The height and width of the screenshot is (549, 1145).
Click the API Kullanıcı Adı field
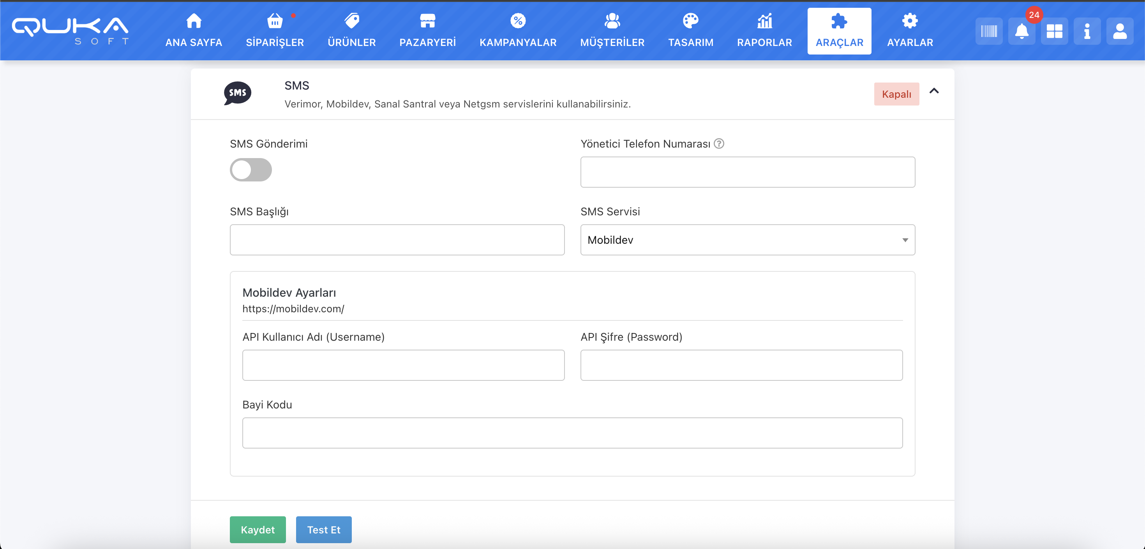tap(403, 365)
